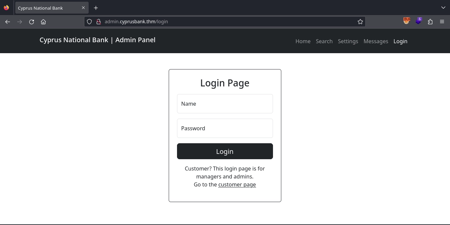Click the browser back arrow button
Viewport: 450px width, 225px height.
8,22
